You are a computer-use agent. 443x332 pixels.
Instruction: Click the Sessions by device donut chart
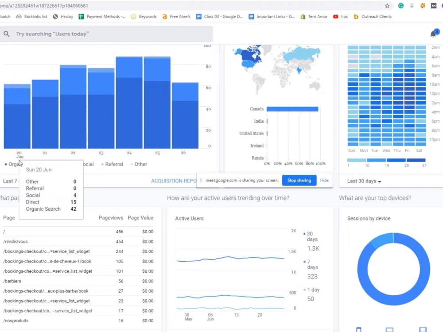pos(393,269)
